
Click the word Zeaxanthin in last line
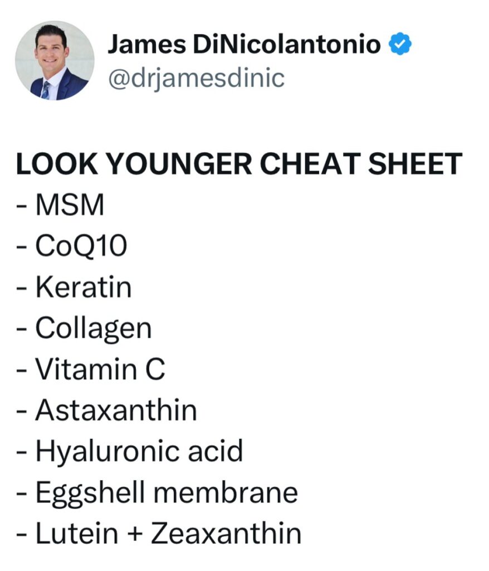pos(226,533)
